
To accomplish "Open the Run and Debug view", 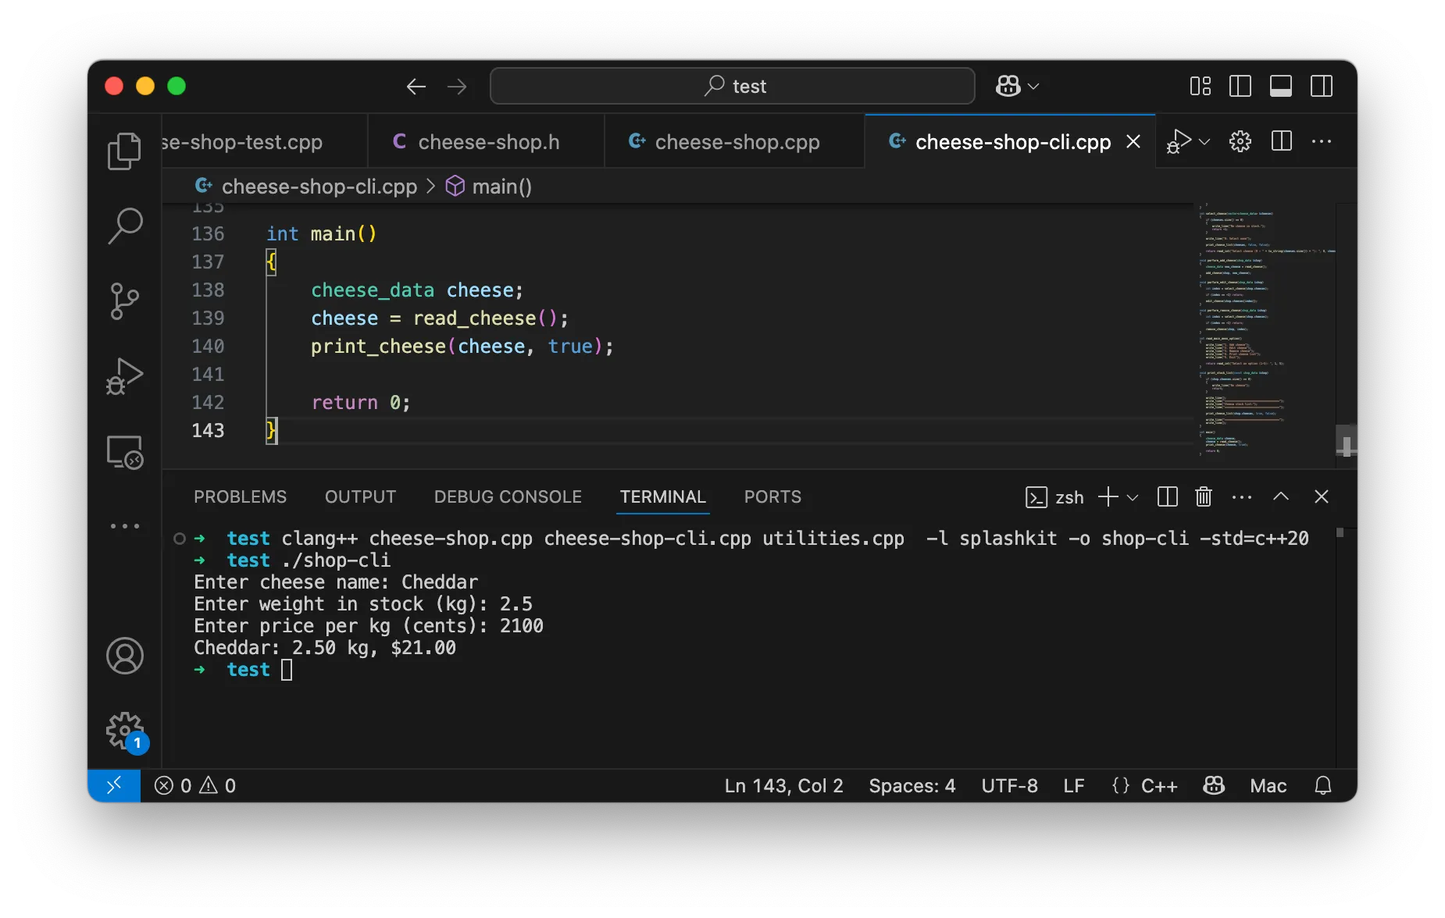I will [x=124, y=376].
